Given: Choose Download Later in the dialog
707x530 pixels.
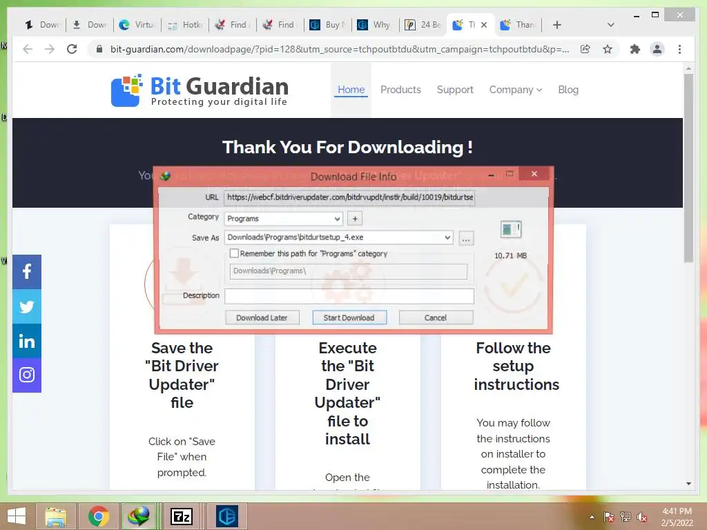Looking at the screenshot, I should [262, 317].
